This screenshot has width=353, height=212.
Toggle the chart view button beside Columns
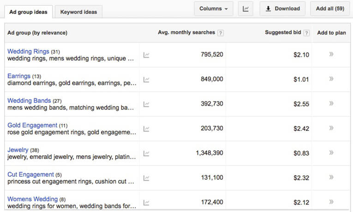click(x=245, y=9)
